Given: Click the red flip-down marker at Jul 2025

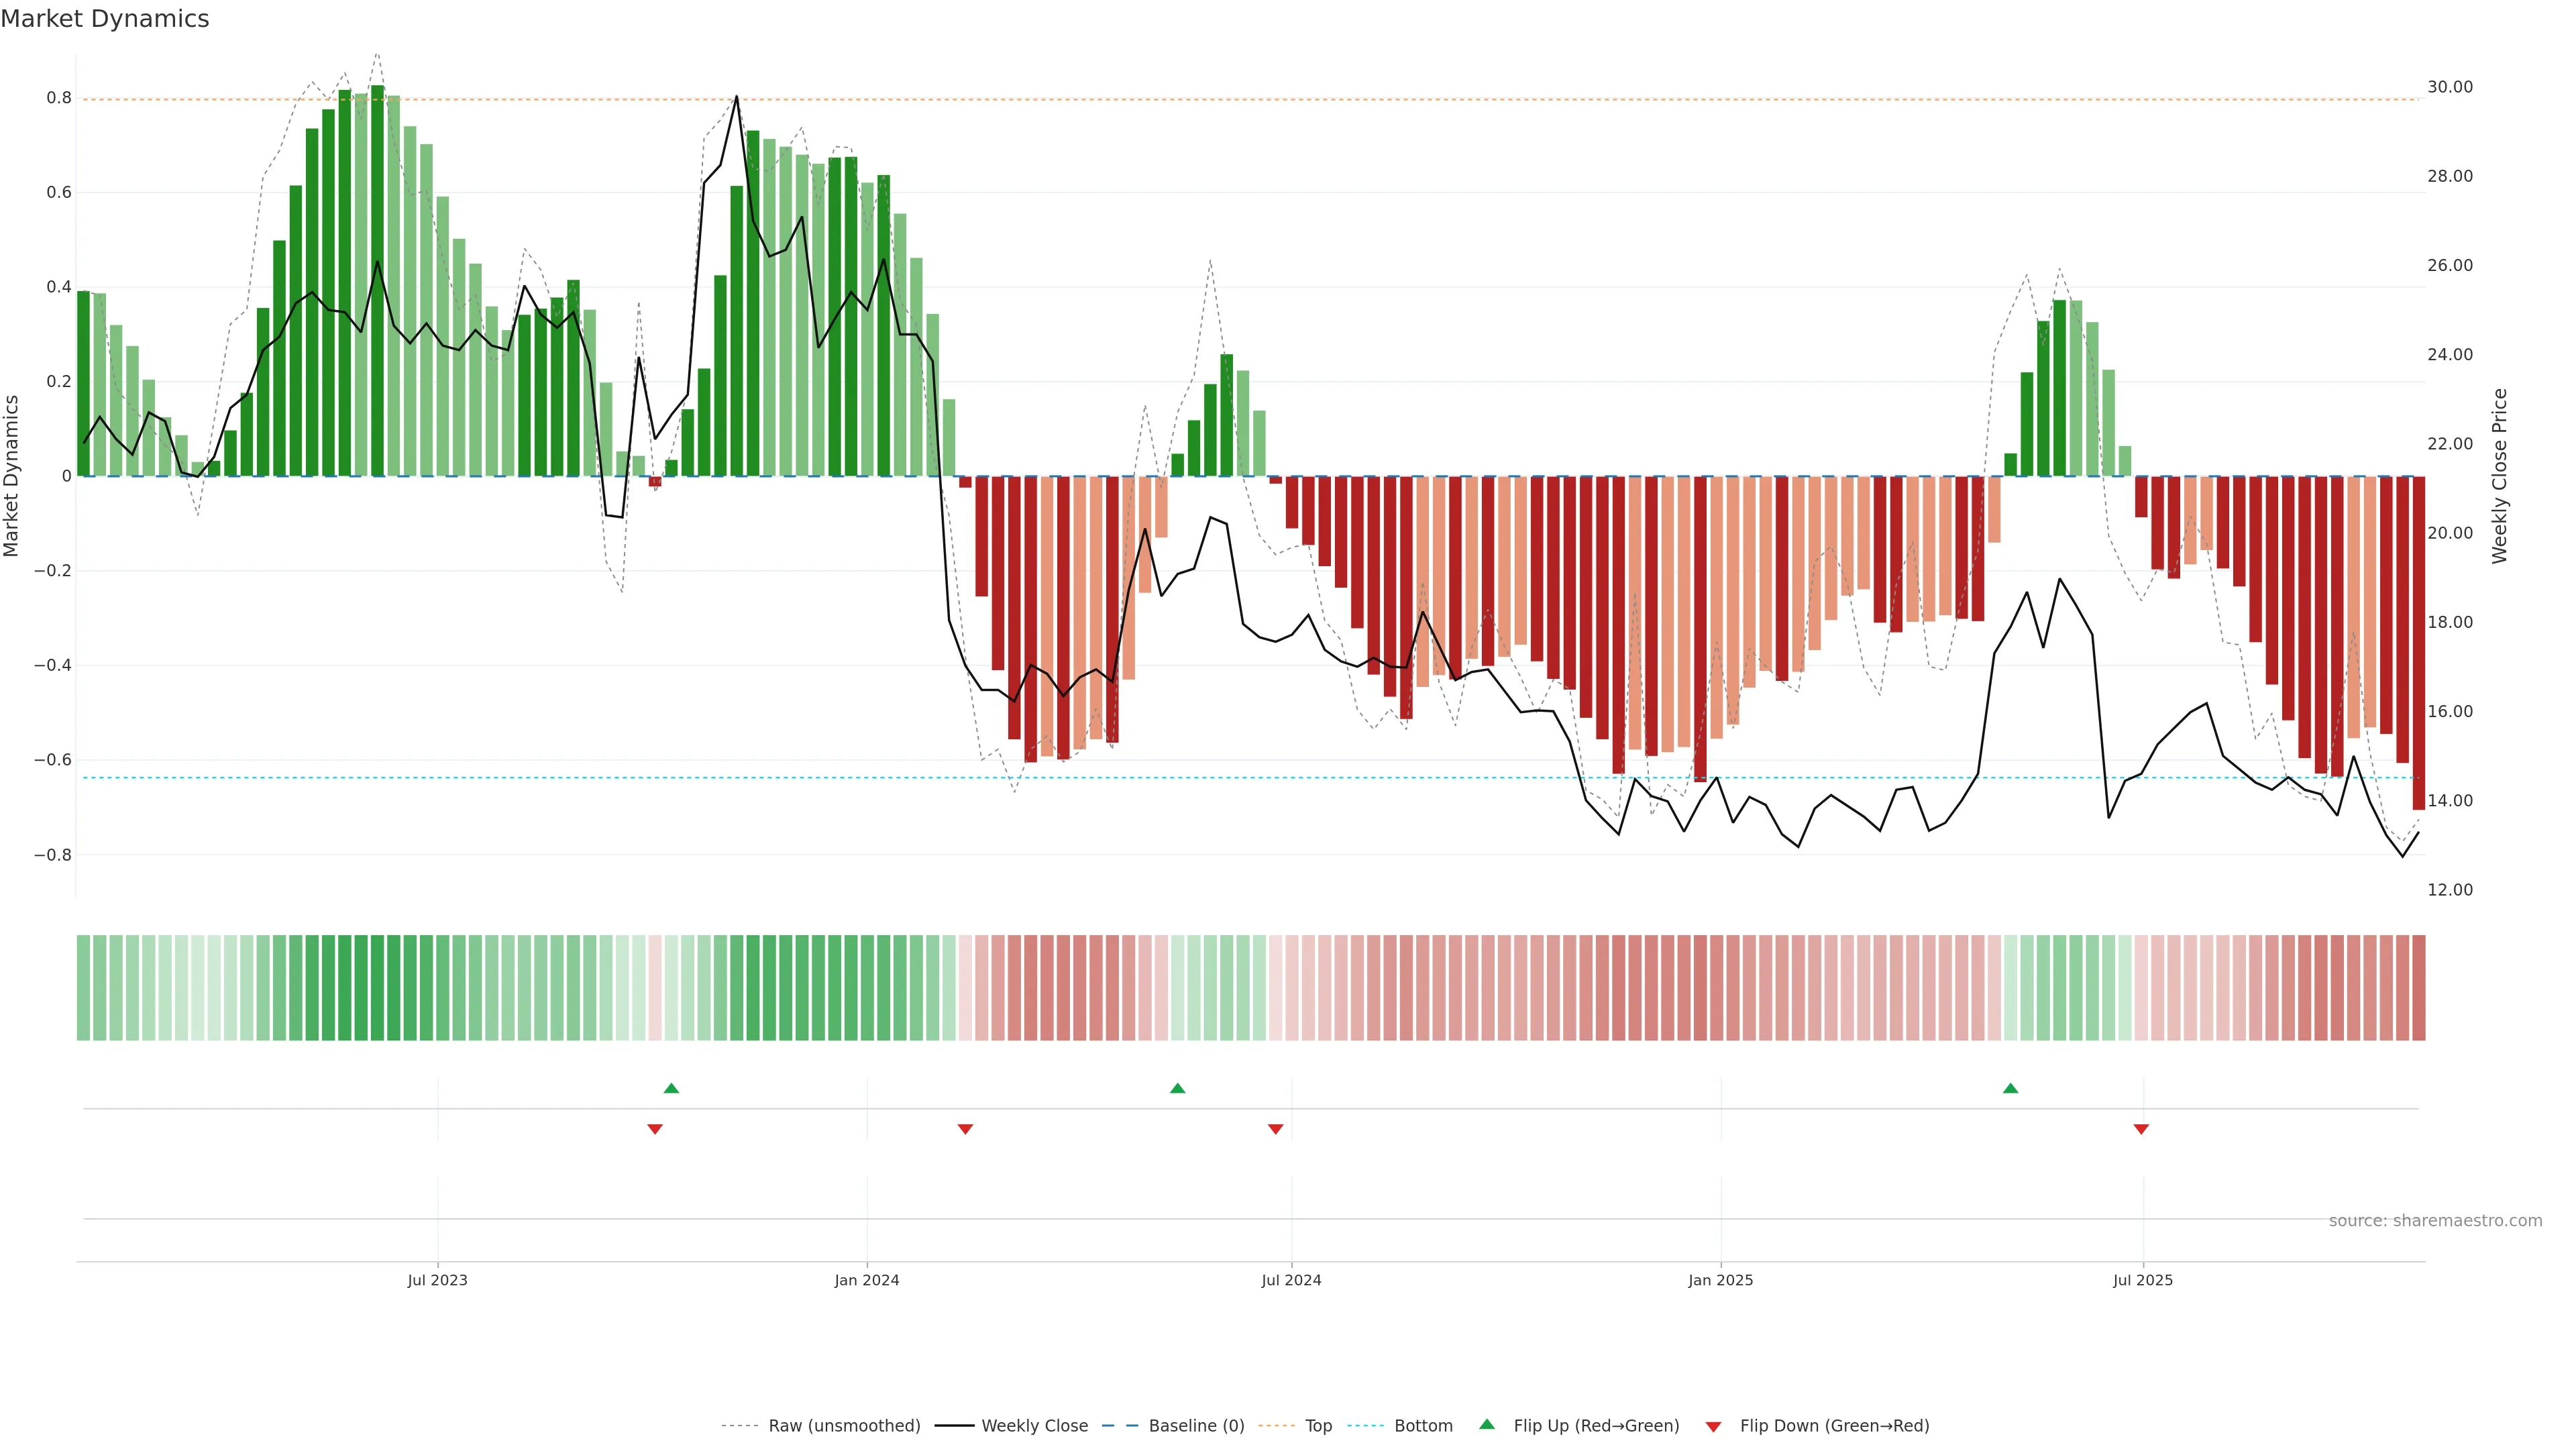Looking at the screenshot, I should (2141, 1129).
